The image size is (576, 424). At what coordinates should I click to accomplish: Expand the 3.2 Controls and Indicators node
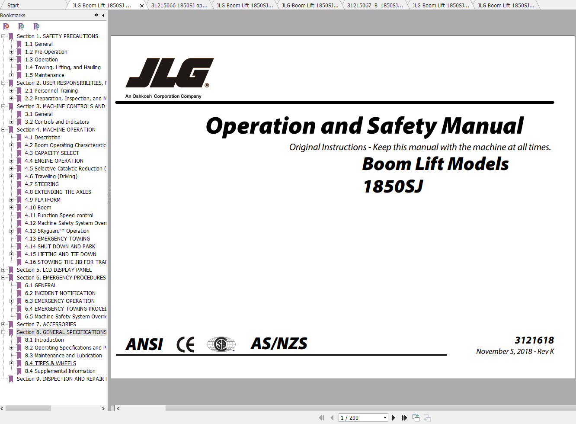coord(12,122)
